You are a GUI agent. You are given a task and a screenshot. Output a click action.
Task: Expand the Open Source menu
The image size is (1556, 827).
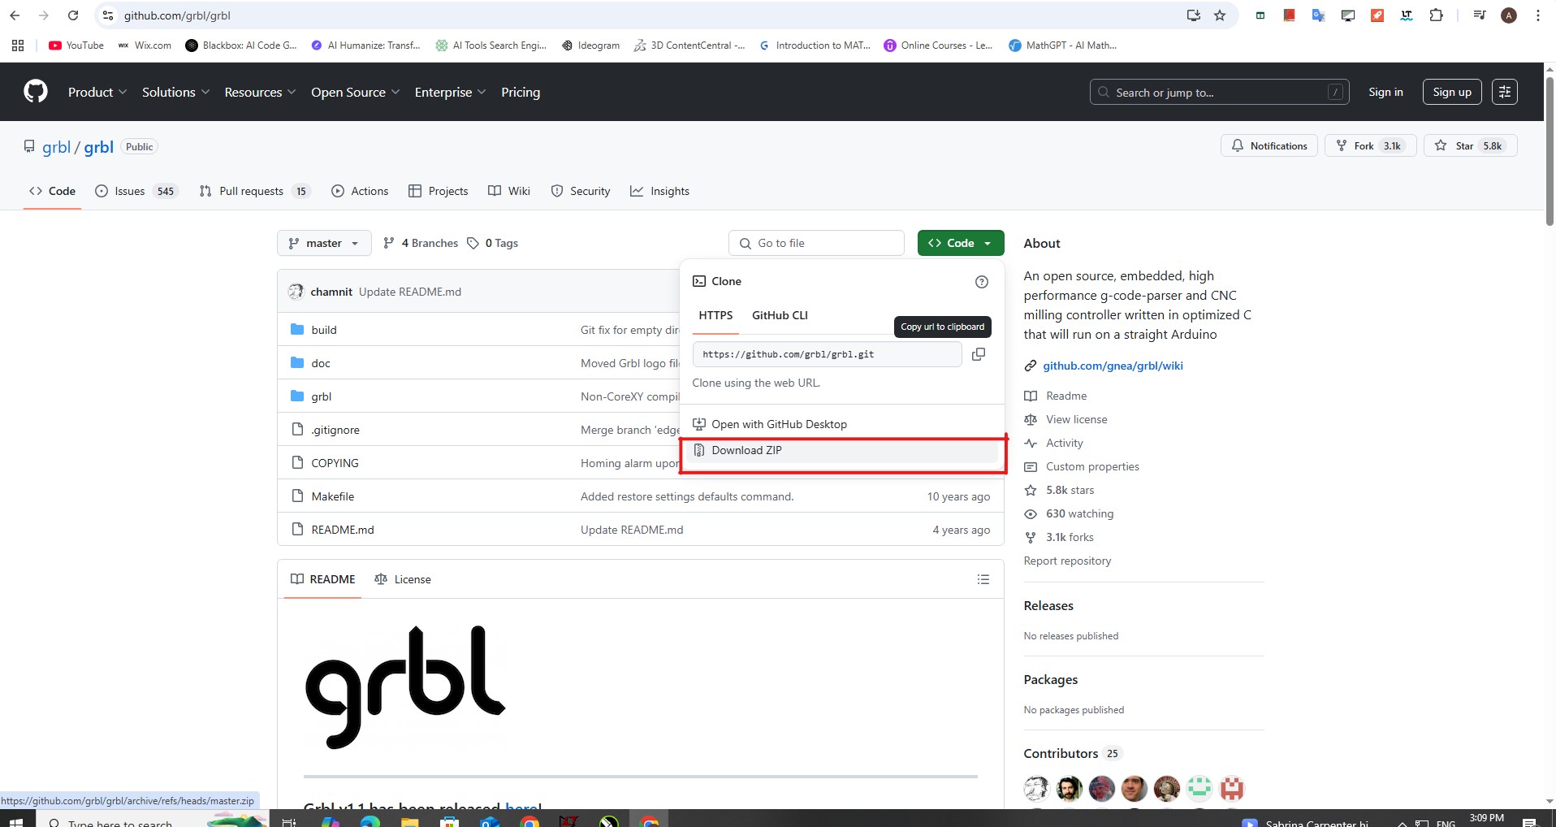tap(355, 92)
